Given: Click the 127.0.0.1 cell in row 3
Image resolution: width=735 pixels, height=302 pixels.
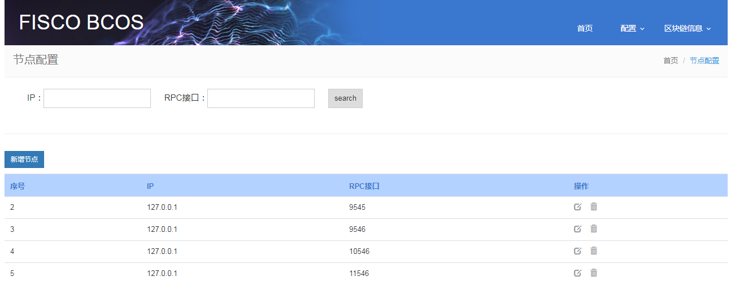Looking at the screenshot, I should tap(162, 230).
